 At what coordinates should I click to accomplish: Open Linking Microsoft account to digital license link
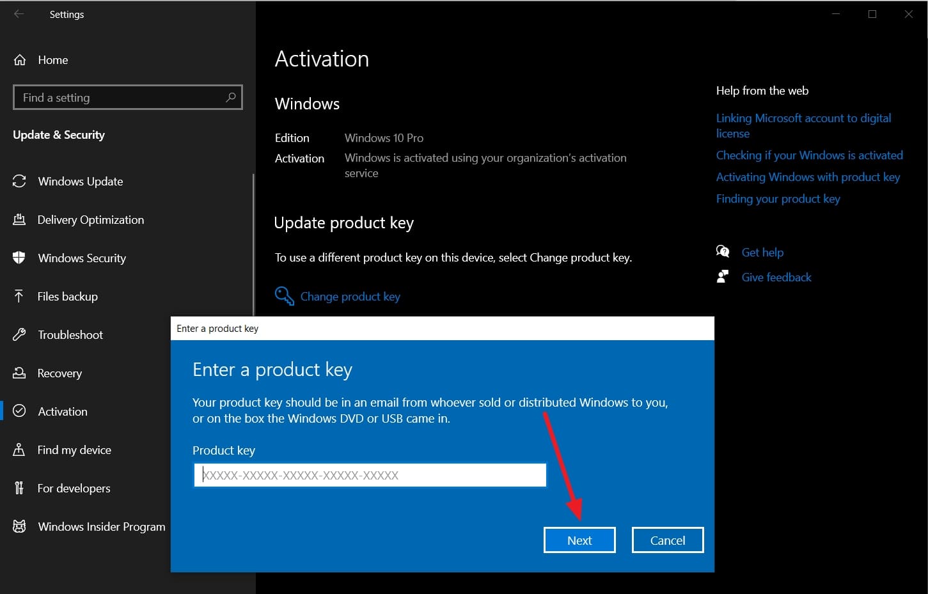click(803, 126)
